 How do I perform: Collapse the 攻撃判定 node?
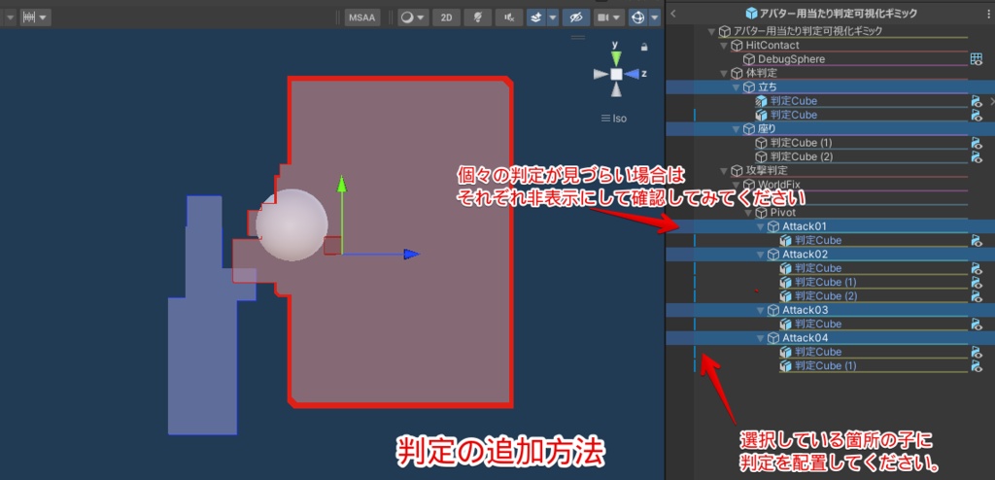point(724,171)
